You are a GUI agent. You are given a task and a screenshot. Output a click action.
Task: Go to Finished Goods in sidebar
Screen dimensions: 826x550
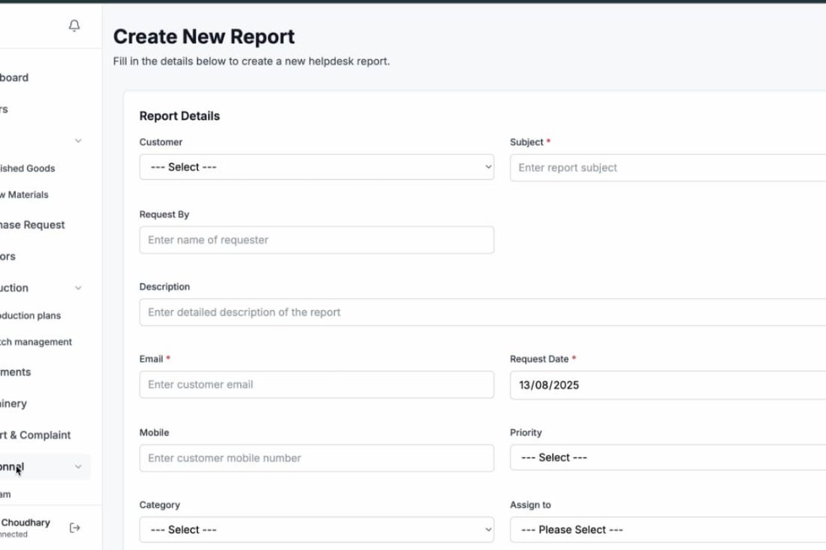click(26, 168)
